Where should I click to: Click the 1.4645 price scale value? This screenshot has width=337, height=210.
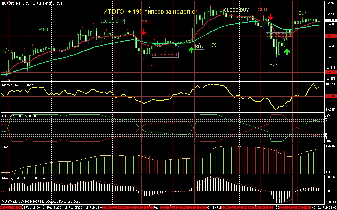click(331, 46)
